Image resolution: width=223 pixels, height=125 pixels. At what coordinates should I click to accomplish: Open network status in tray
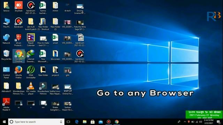[197, 122]
